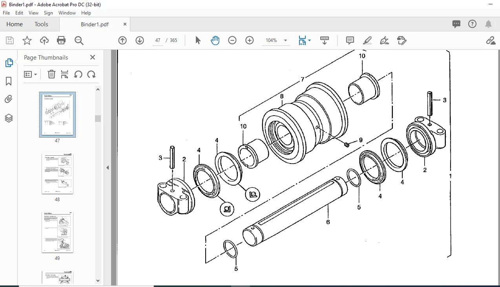Screen dimensions: 500x287
Task: Open the fit page options icon
Action: click(x=302, y=40)
